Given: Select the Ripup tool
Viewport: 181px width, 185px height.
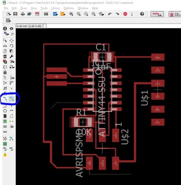Looking at the screenshot, I should pos(12,99).
